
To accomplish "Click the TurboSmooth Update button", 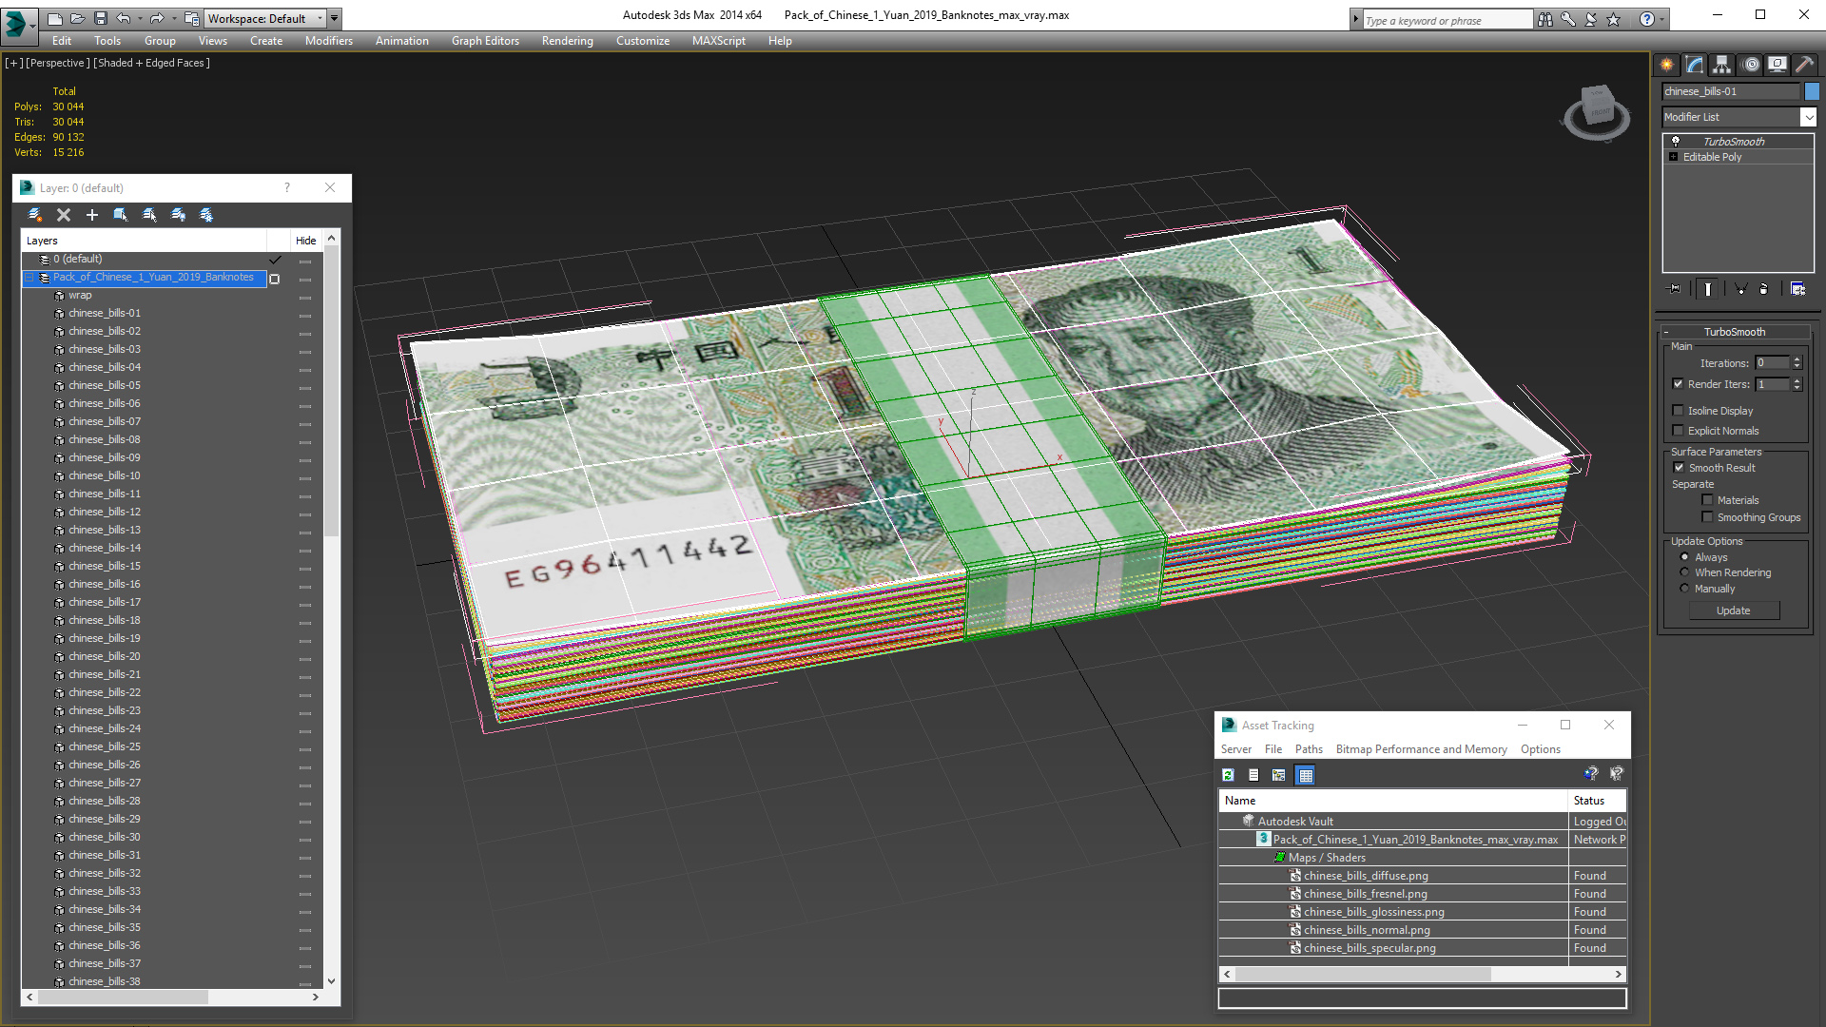I will point(1733,610).
